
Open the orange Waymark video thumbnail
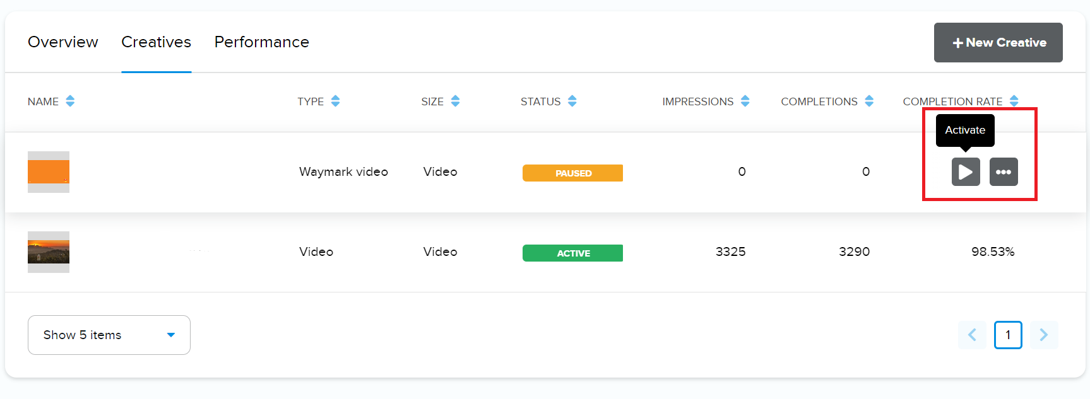pyautogui.click(x=49, y=172)
